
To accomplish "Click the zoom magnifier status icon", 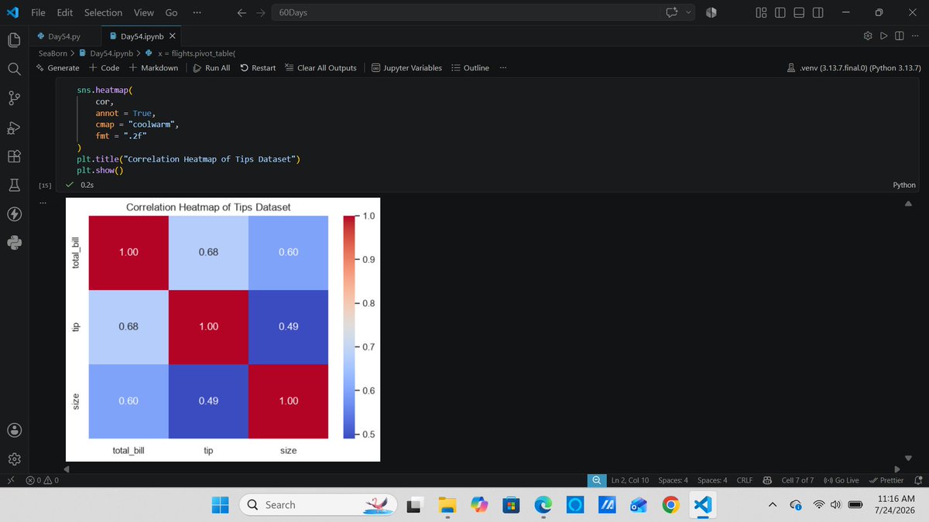I will click(596, 480).
